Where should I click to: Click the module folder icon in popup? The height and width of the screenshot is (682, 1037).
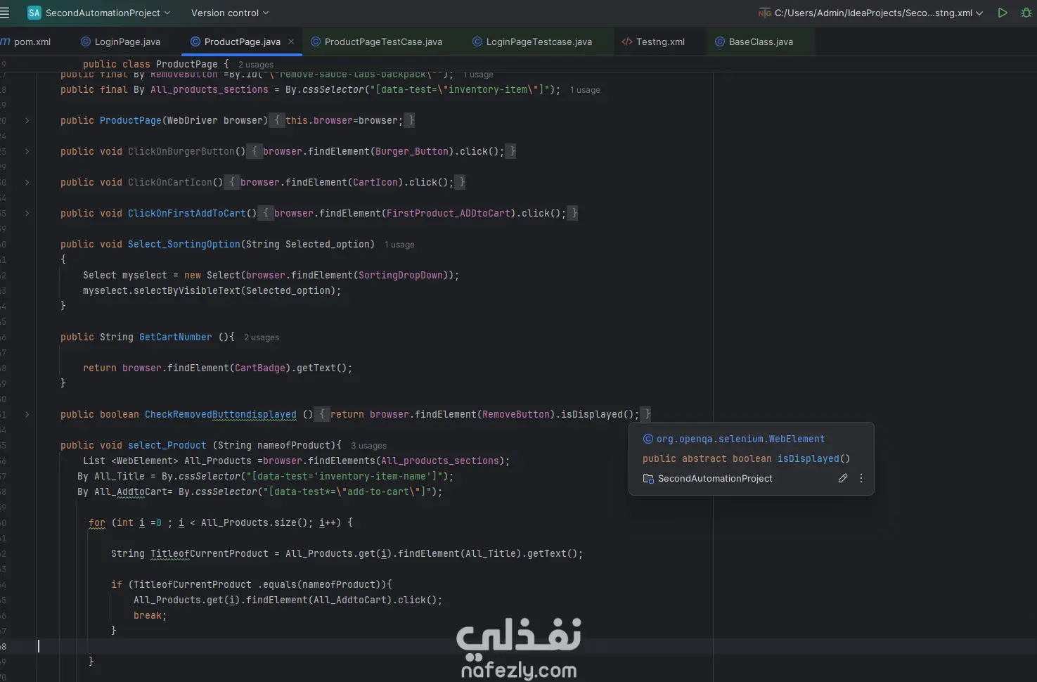click(x=648, y=478)
